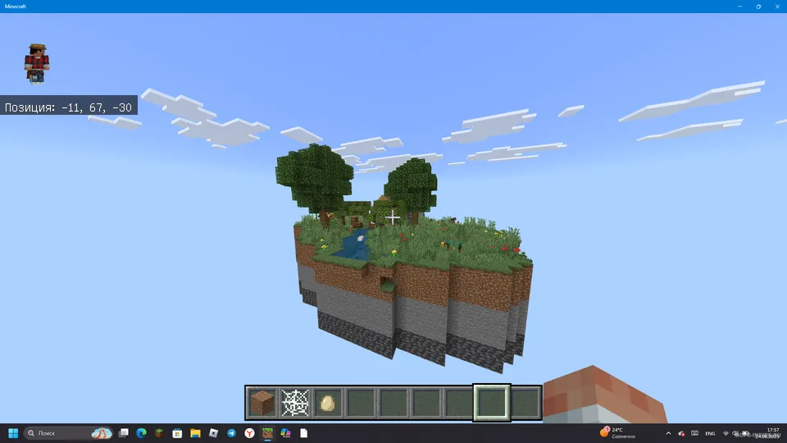
Task: Open the 24°C weather widget
Action: (617, 433)
